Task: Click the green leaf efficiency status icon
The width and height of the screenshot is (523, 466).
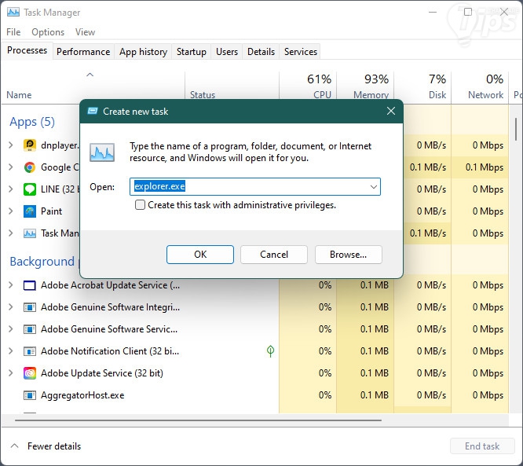Action: point(270,350)
